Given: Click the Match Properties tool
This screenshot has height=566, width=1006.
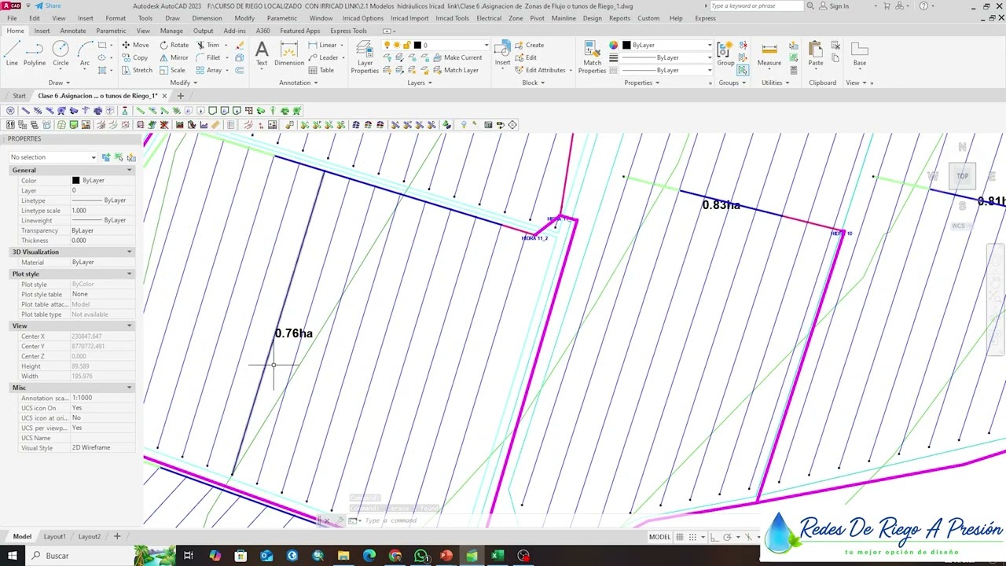Looking at the screenshot, I should pyautogui.click(x=592, y=57).
